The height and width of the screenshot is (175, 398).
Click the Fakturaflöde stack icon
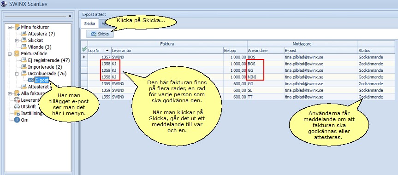tap(17, 53)
